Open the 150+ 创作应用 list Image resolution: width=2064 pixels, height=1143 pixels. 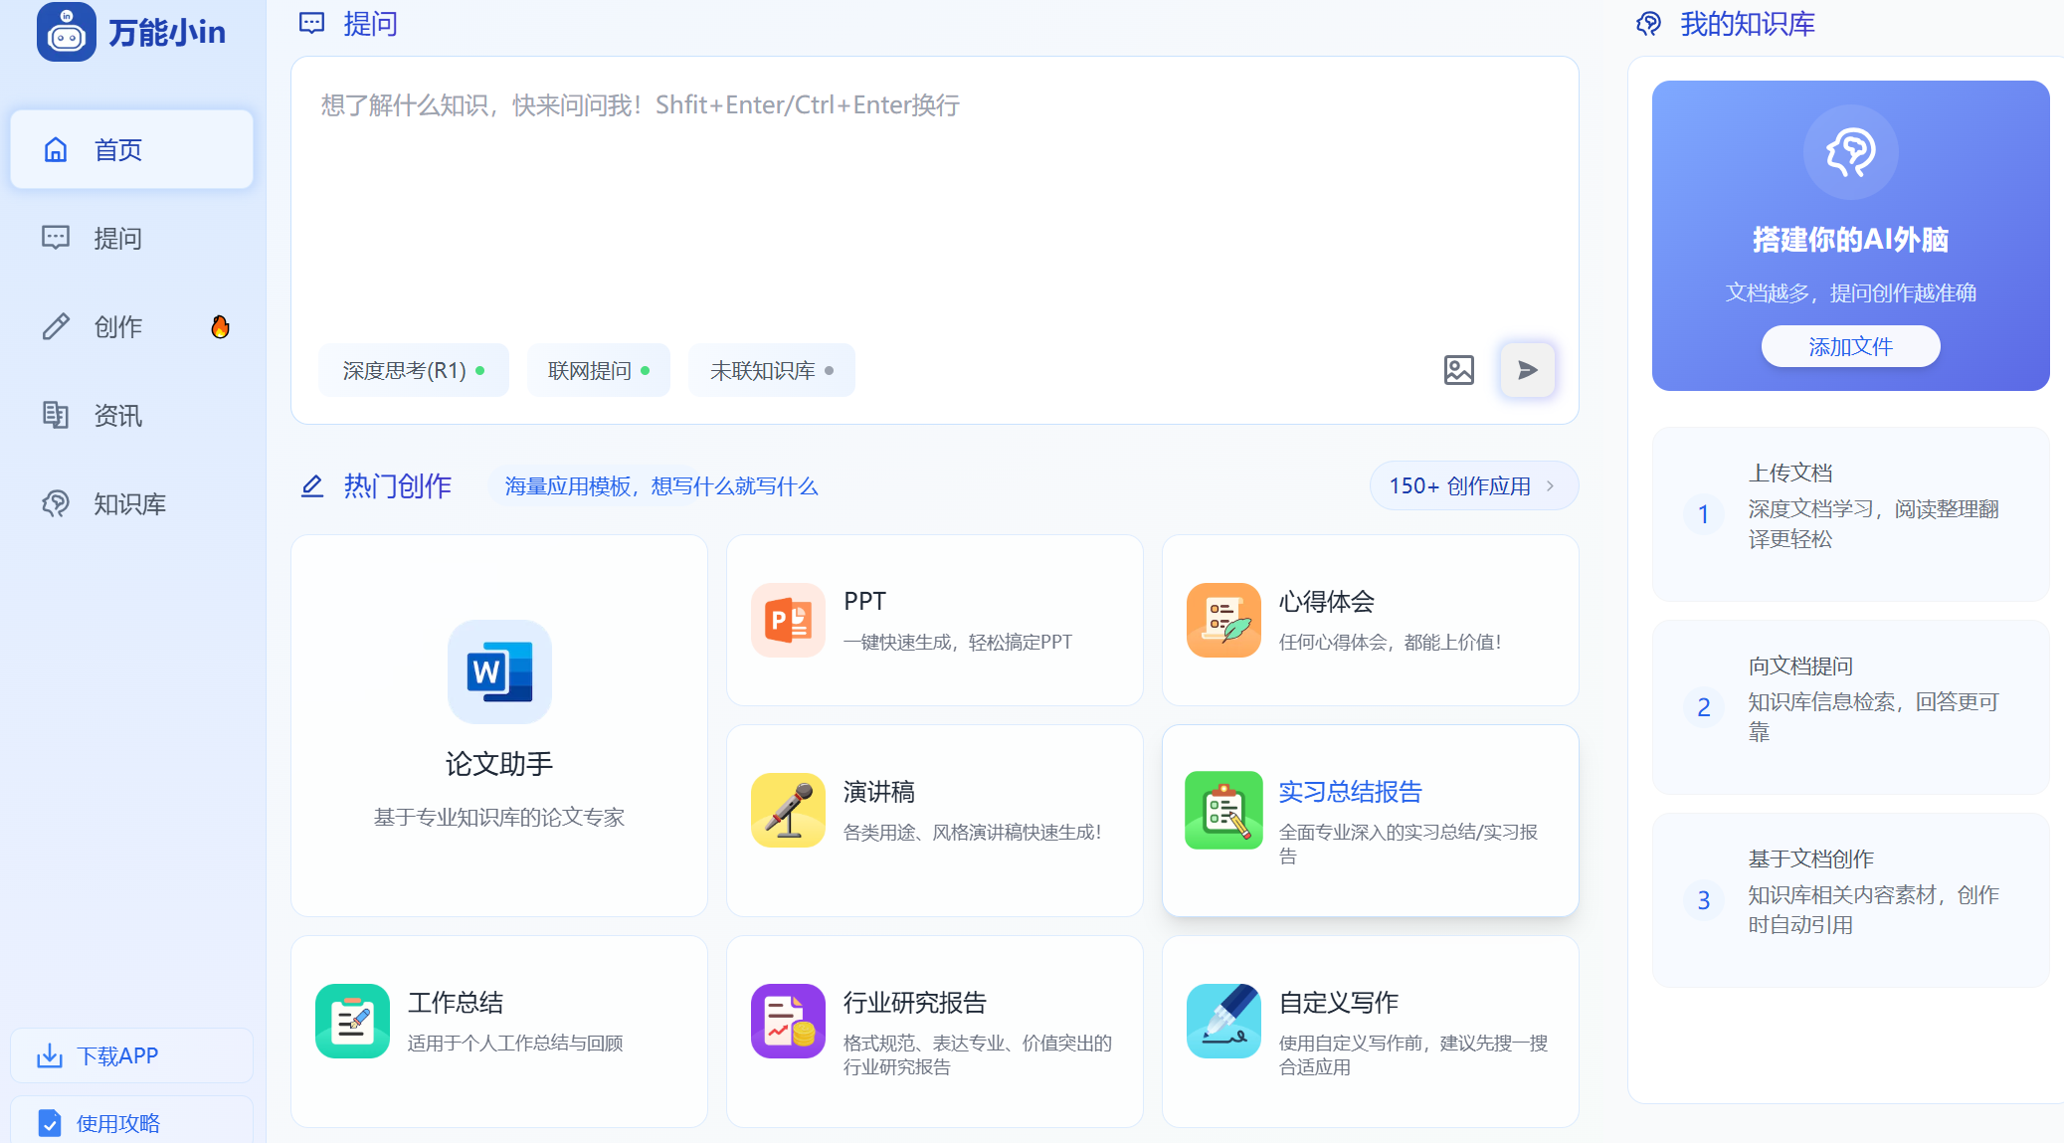pos(1474,485)
